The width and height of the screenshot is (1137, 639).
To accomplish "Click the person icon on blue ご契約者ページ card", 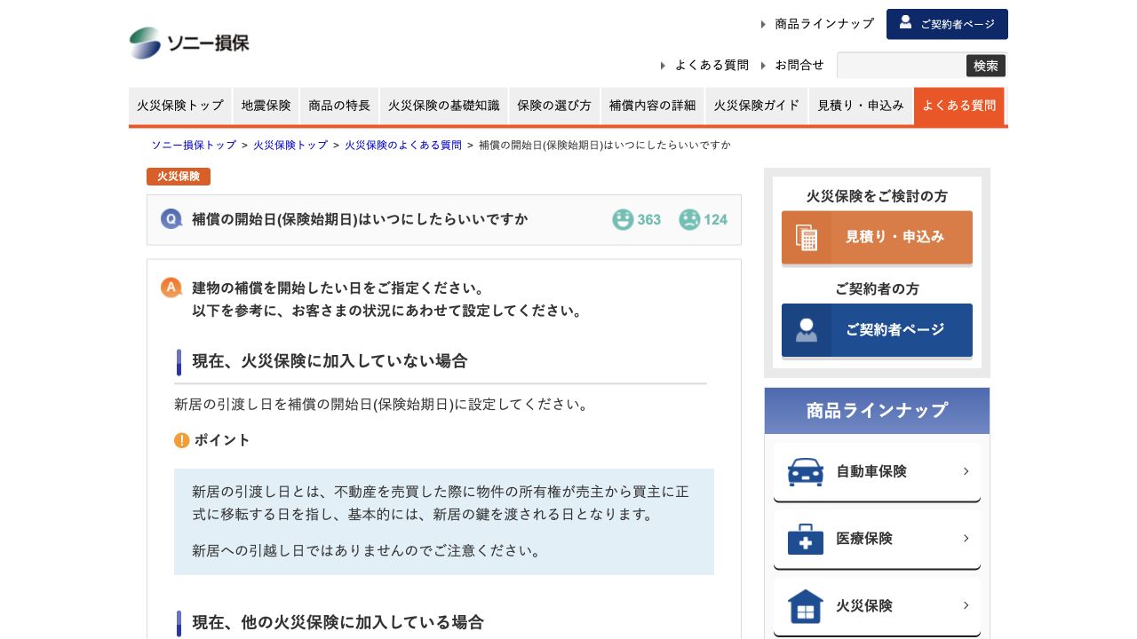I will pos(807,330).
